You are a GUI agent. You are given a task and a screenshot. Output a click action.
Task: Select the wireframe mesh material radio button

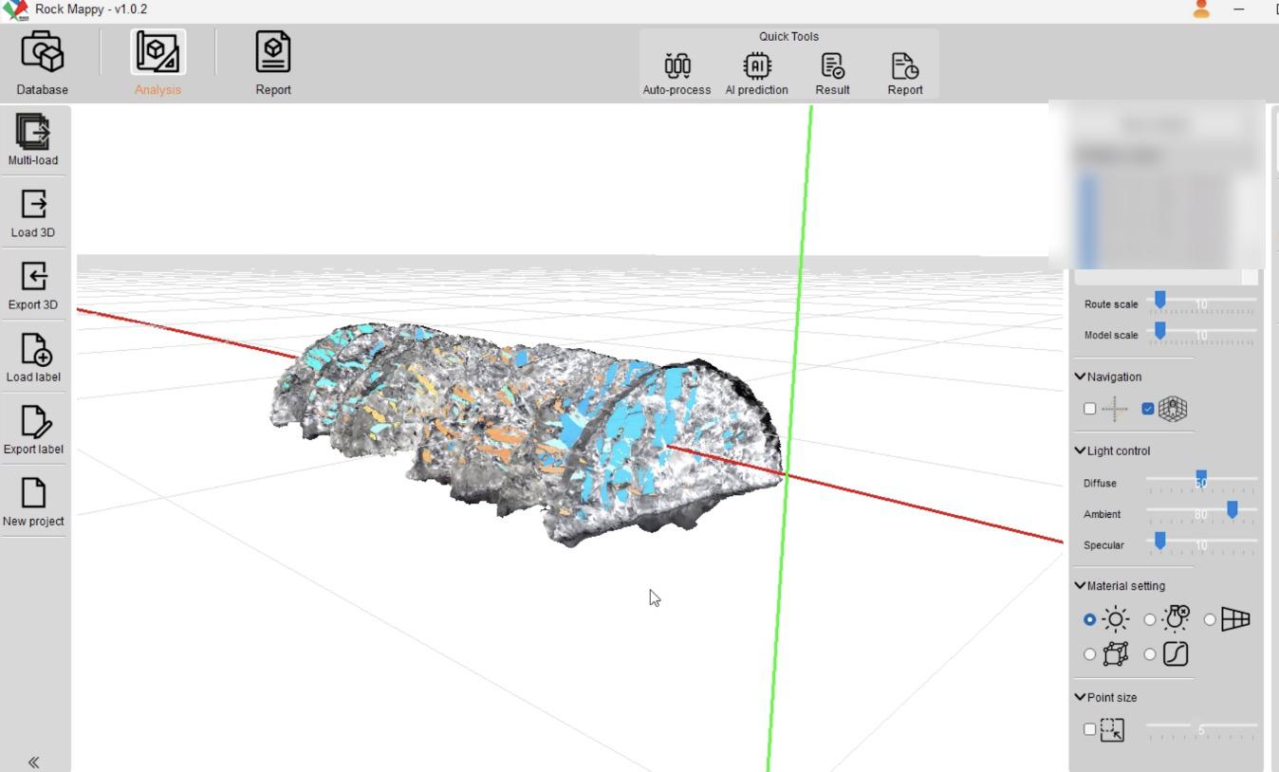click(1210, 619)
